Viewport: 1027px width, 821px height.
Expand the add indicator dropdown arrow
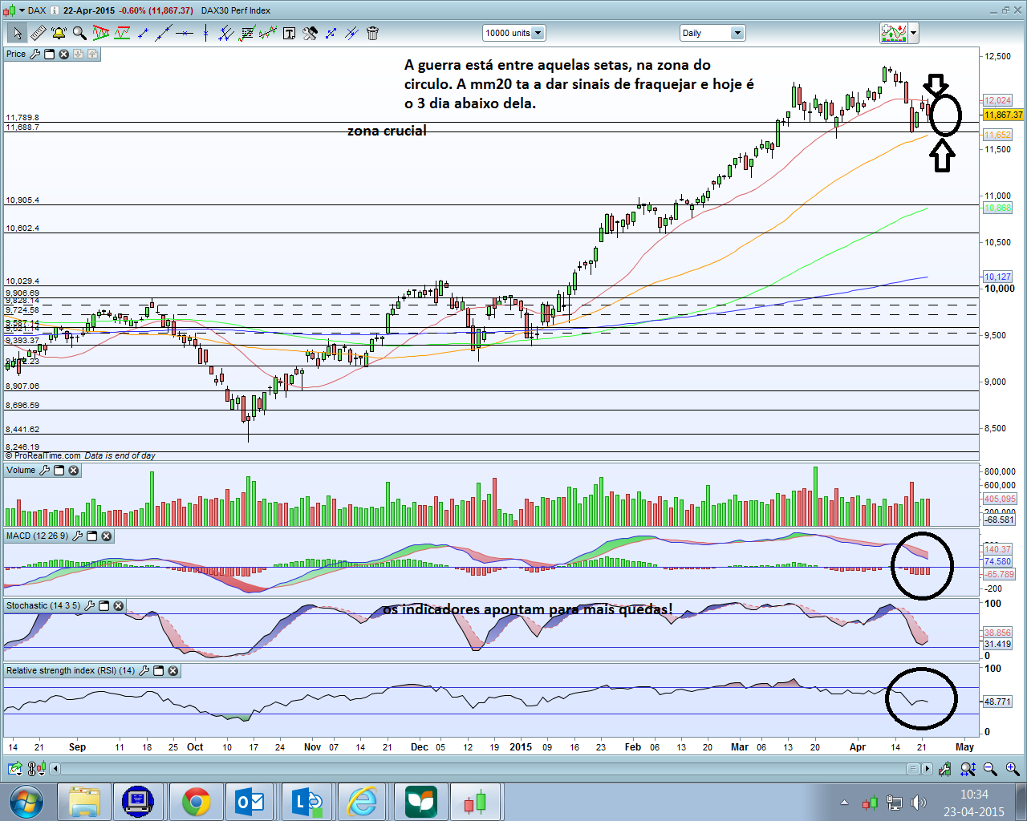(914, 33)
